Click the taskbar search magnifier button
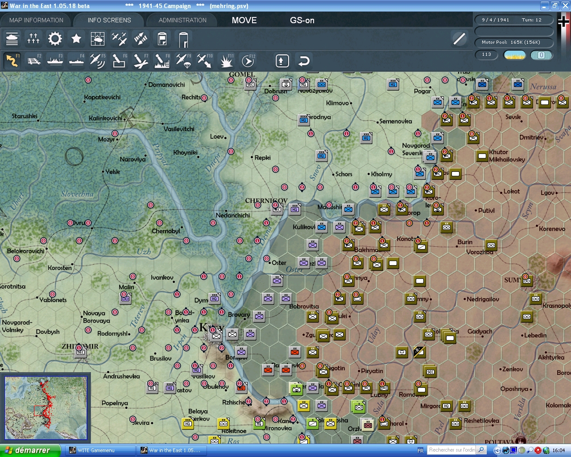 [481, 450]
